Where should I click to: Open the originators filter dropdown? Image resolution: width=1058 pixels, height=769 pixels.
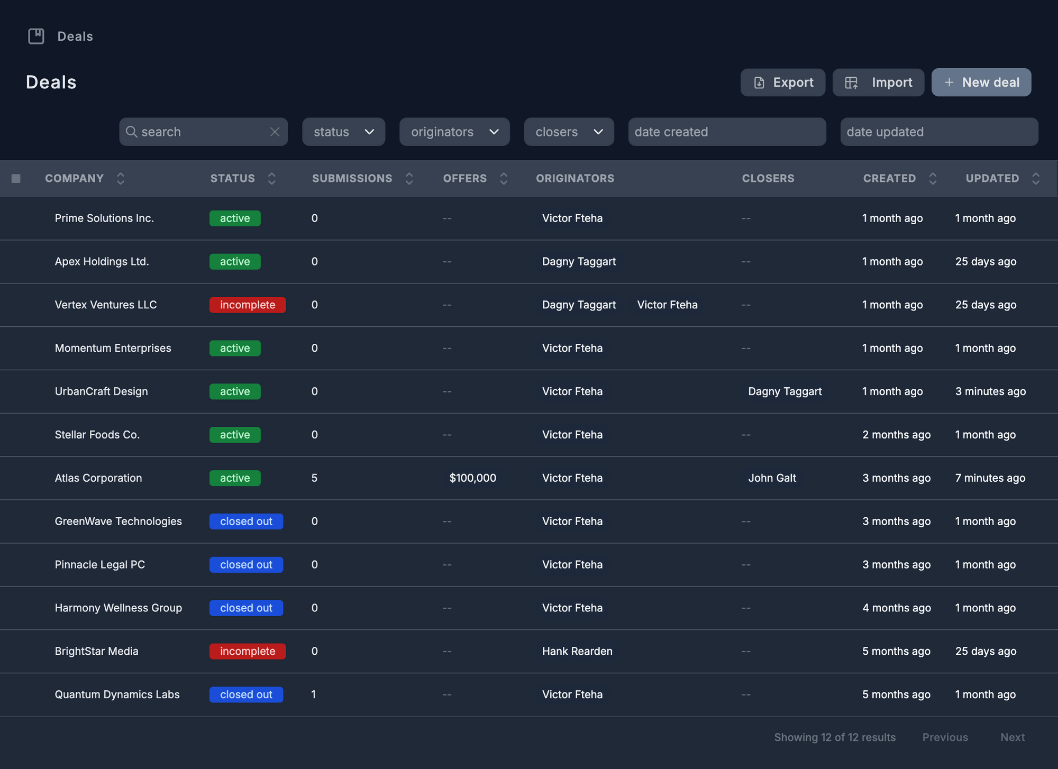[x=454, y=132]
